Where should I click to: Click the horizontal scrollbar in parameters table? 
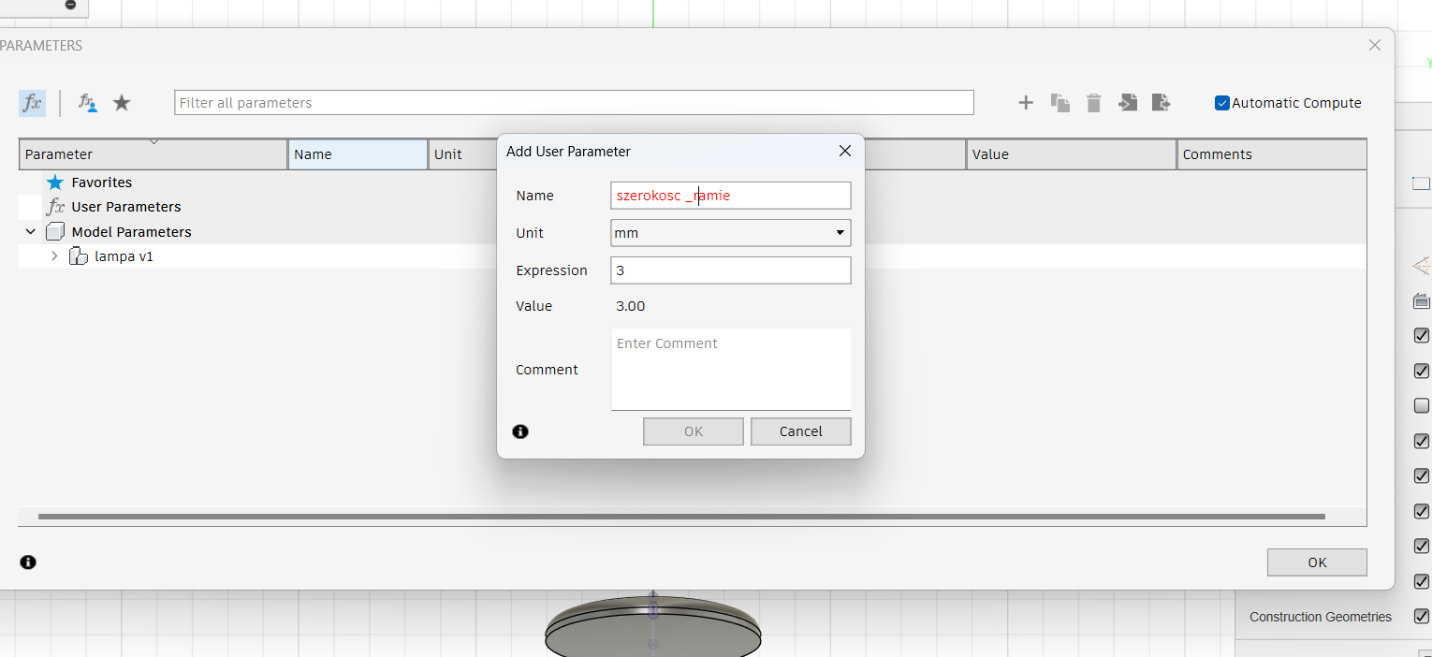click(681, 517)
